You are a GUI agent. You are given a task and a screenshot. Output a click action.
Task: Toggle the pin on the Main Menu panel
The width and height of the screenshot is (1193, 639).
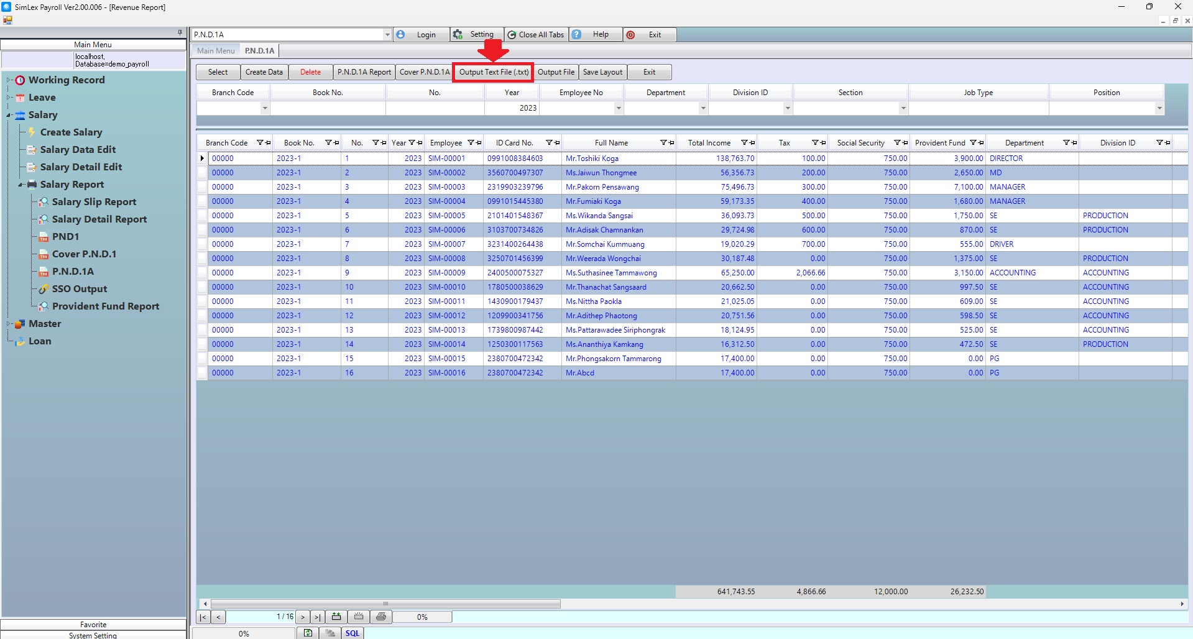tap(180, 32)
